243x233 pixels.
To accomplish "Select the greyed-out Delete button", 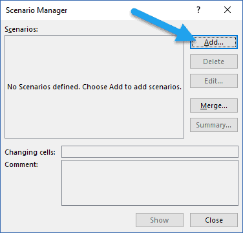I will 214,61.
